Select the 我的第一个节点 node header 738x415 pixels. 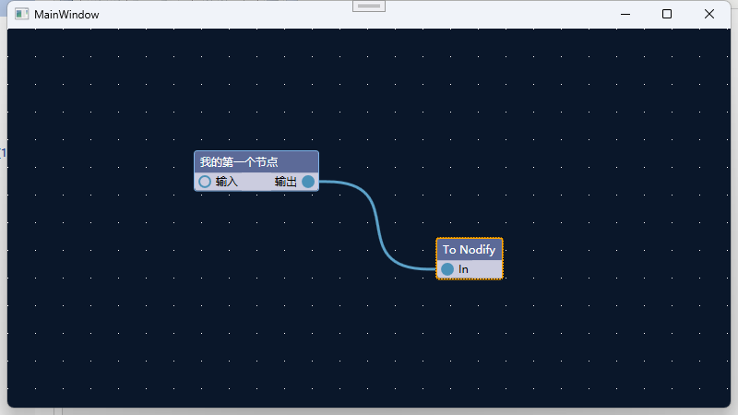click(x=256, y=162)
